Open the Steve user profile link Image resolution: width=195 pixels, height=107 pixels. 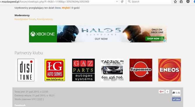[x=58, y=8]
